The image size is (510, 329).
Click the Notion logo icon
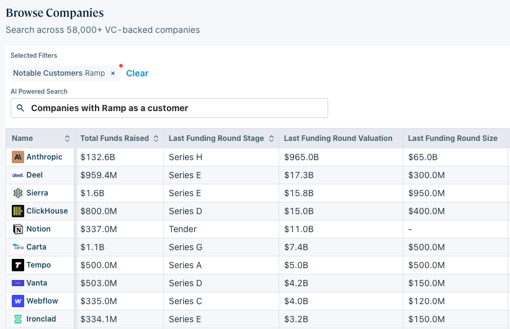tap(18, 229)
